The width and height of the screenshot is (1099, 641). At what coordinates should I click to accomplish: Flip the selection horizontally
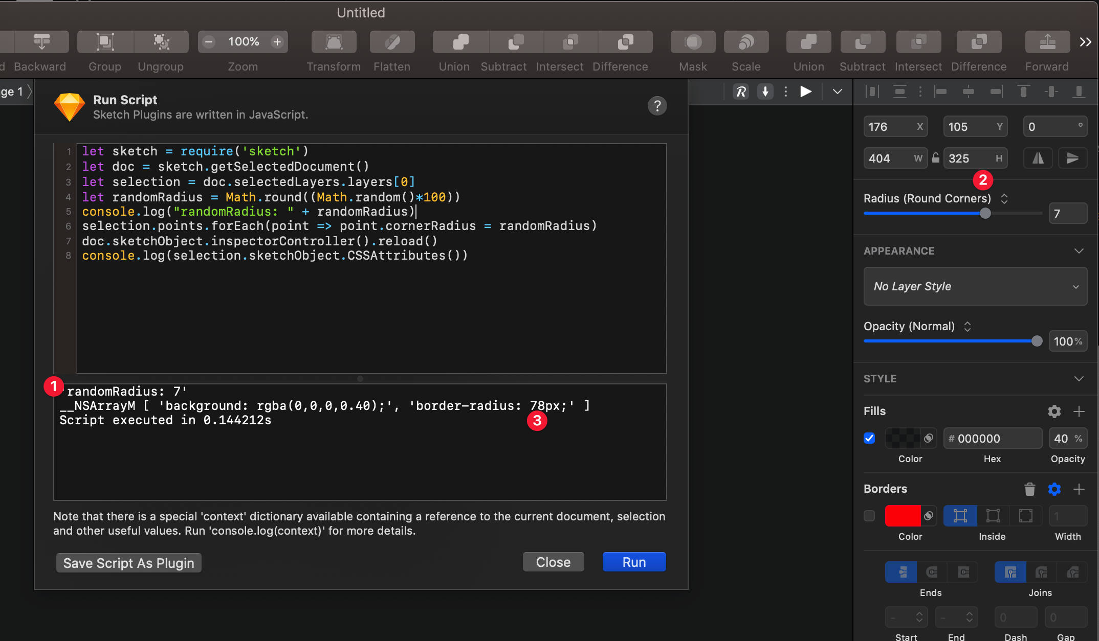click(x=1038, y=158)
